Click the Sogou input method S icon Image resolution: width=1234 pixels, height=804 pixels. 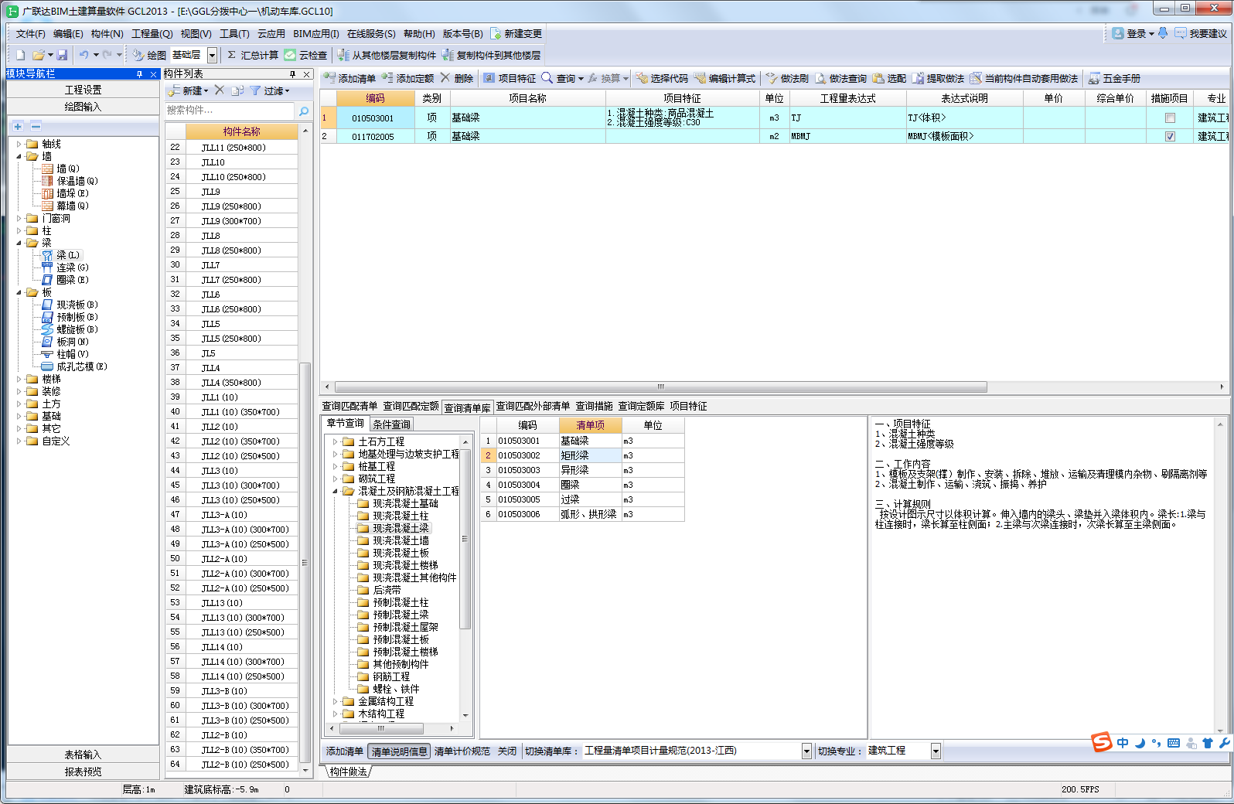pyautogui.click(x=1102, y=742)
